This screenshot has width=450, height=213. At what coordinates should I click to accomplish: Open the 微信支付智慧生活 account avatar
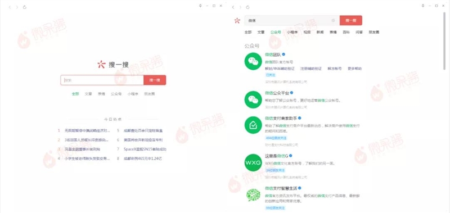[x=253, y=194]
